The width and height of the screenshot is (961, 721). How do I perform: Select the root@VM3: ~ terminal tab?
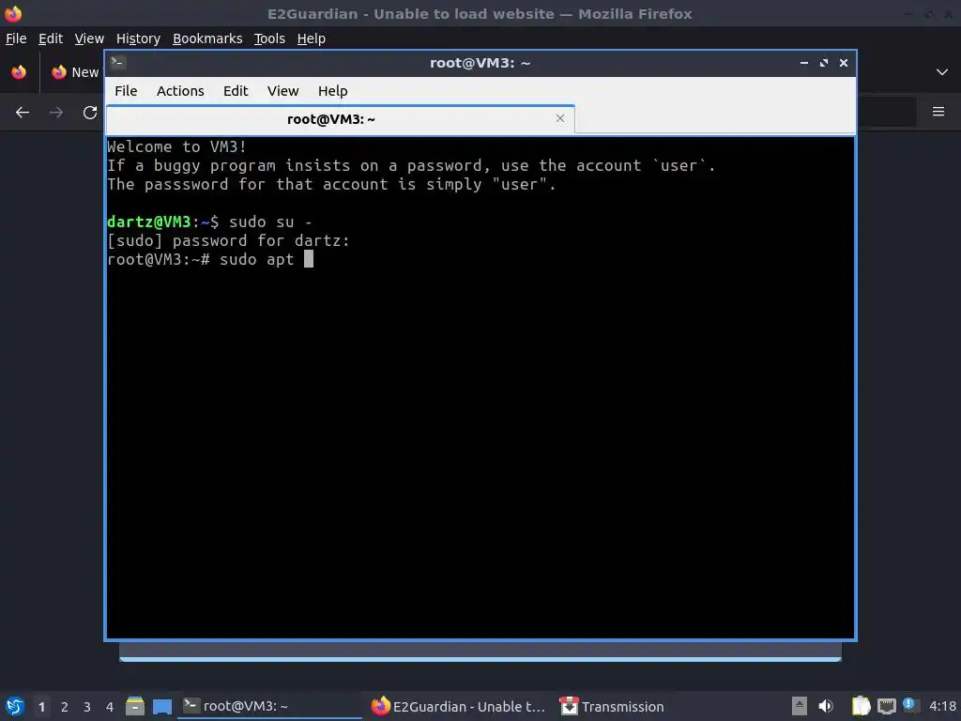[340, 119]
